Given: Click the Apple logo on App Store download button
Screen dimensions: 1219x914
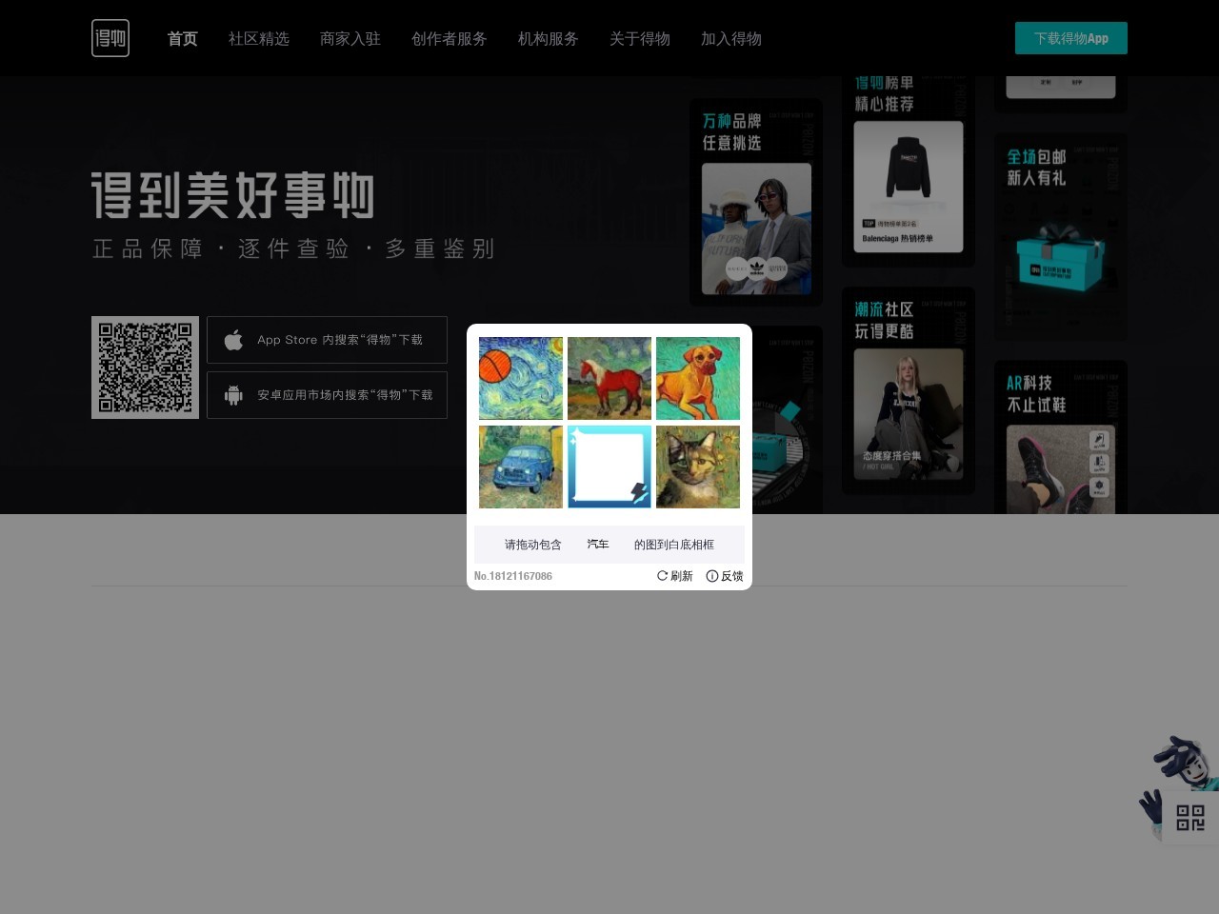Looking at the screenshot, I should [232, 339].
